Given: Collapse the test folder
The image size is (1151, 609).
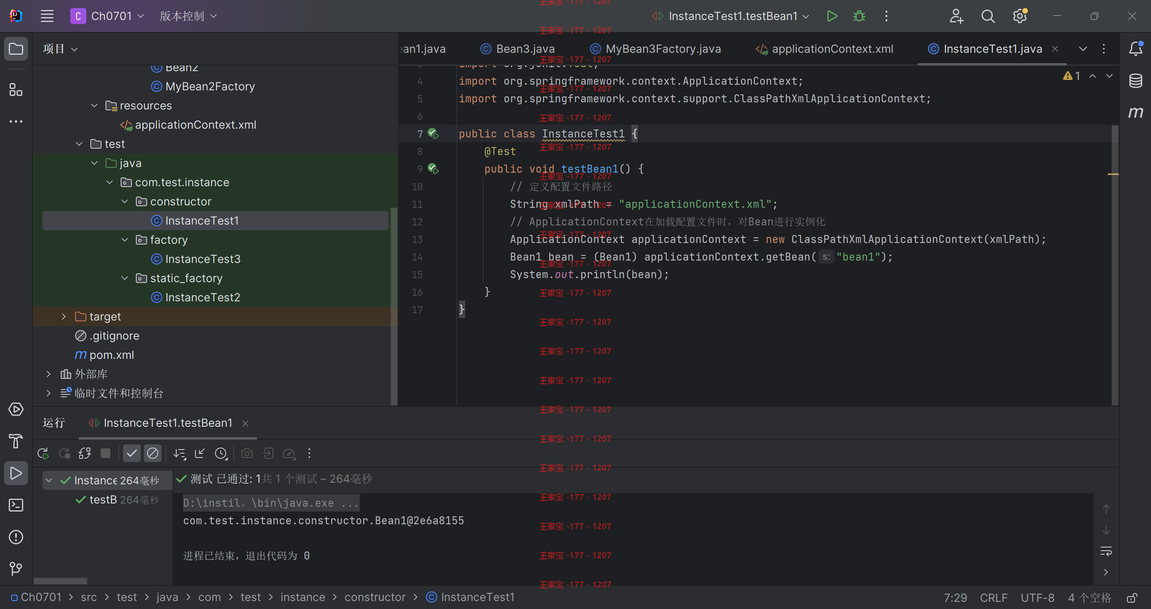Looking at the screenshot, I should (x=79, y=144).
